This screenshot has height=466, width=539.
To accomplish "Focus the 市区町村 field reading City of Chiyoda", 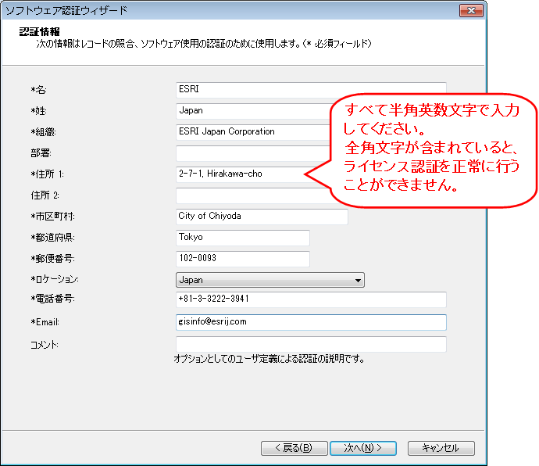I will (x=262, y=217).
